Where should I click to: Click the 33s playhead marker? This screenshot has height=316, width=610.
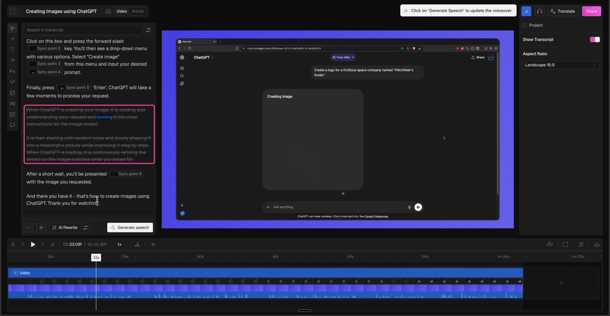pos(96,258)
